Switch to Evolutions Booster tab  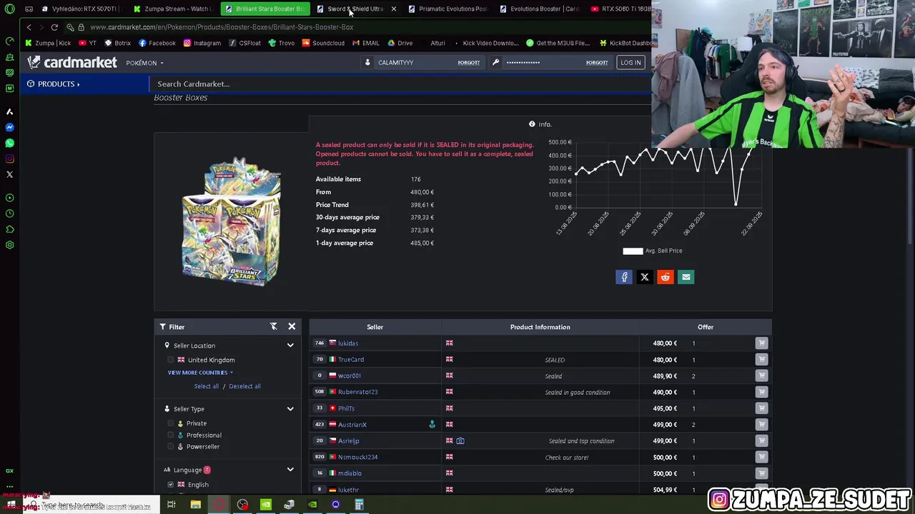point(538,9)
